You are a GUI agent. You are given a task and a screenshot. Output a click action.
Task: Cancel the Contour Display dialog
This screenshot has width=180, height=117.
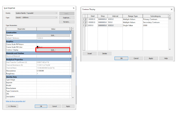(136, 58)
